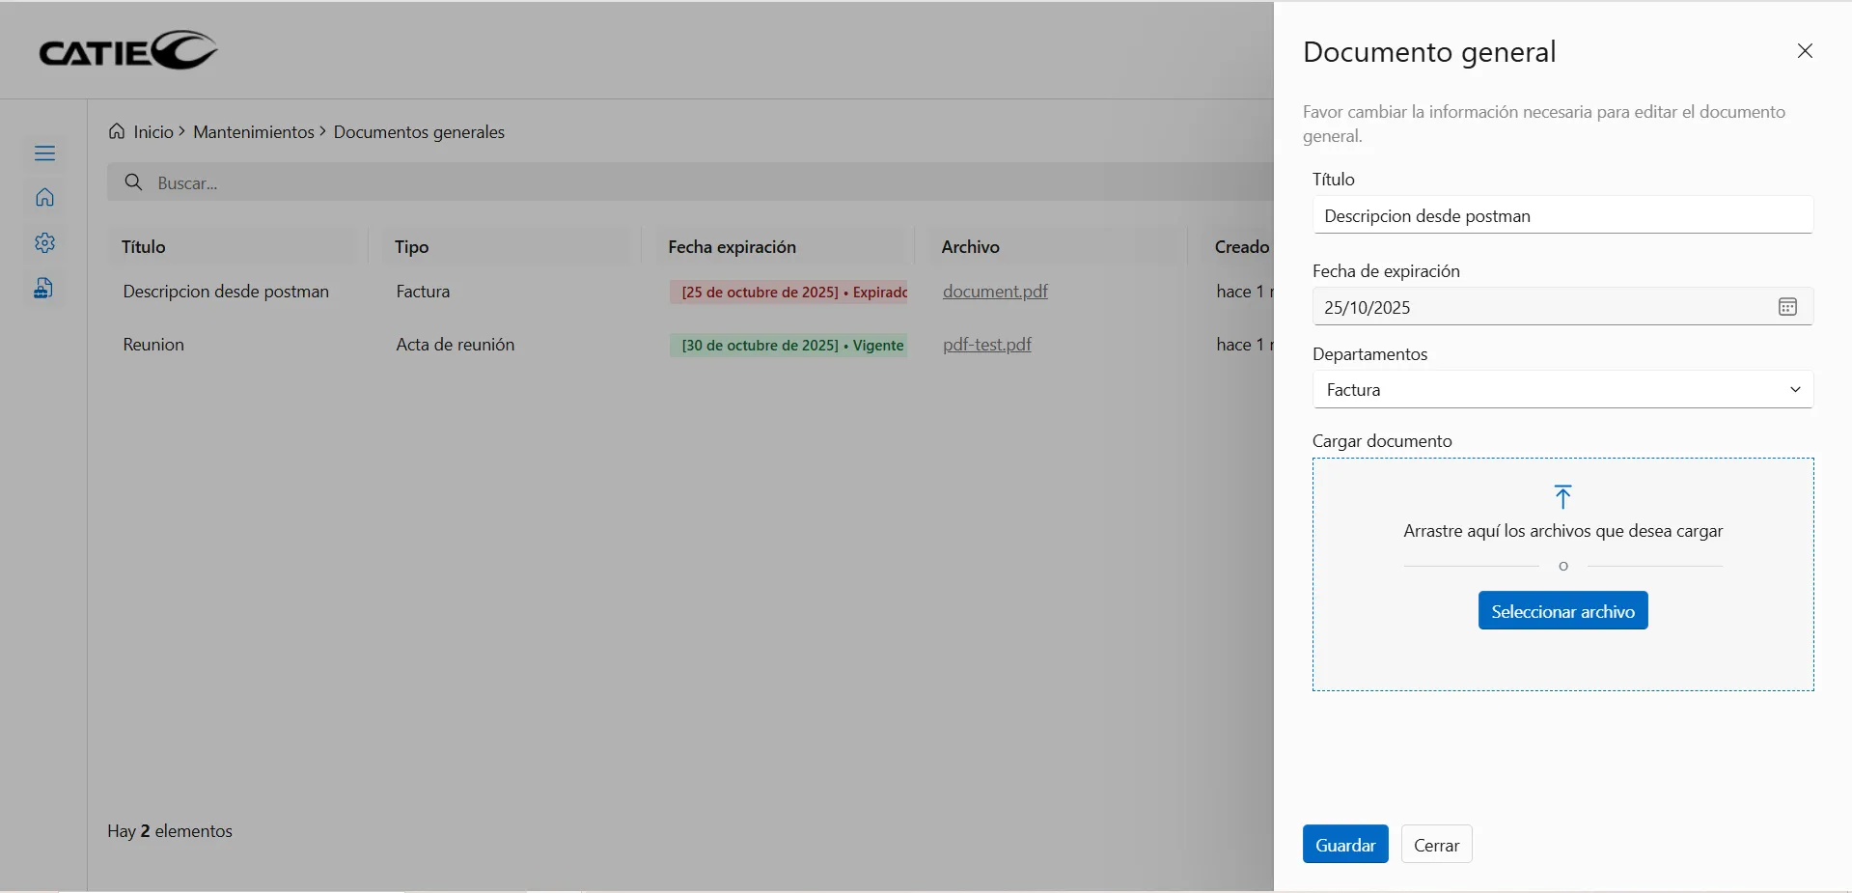Click the documents icon in sidebar
The height and width of the screenshot is (893, 1852).
pyautogui.click(x=44, y=288)
